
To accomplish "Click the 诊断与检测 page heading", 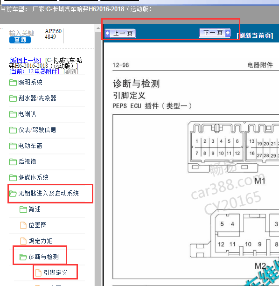I will [136, 84].
